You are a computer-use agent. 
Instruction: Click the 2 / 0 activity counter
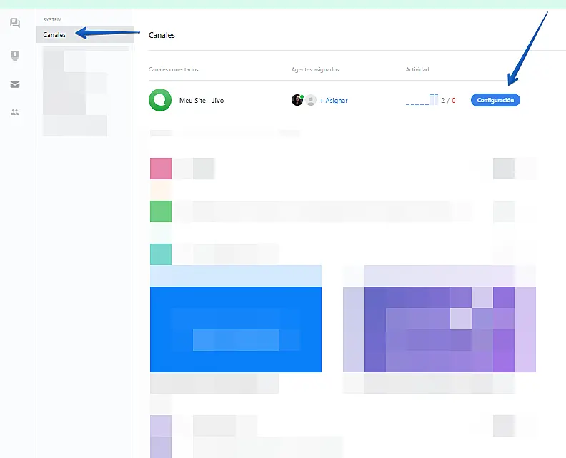coord(448,100)
